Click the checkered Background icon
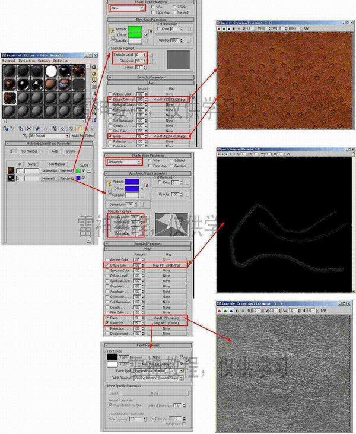 click(94, 80)
